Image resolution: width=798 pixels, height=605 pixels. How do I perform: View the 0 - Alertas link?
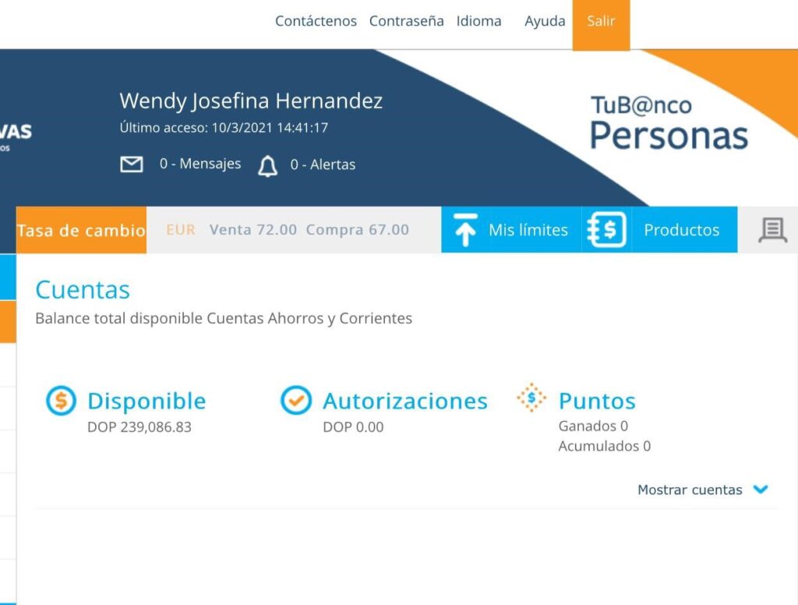click(323, 165)
